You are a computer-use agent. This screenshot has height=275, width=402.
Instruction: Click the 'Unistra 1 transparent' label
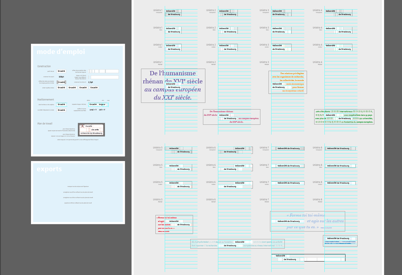click(158, 11)
